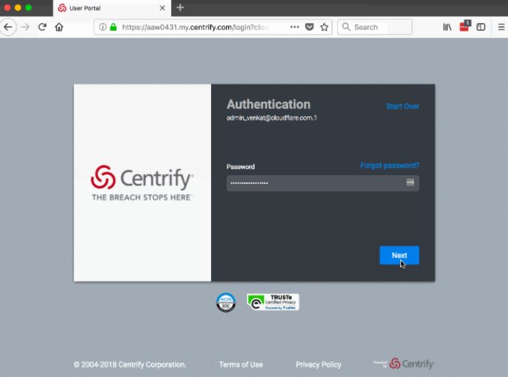
Task: Click the AICPA SOC badge
Action: [x=226, y=302]
